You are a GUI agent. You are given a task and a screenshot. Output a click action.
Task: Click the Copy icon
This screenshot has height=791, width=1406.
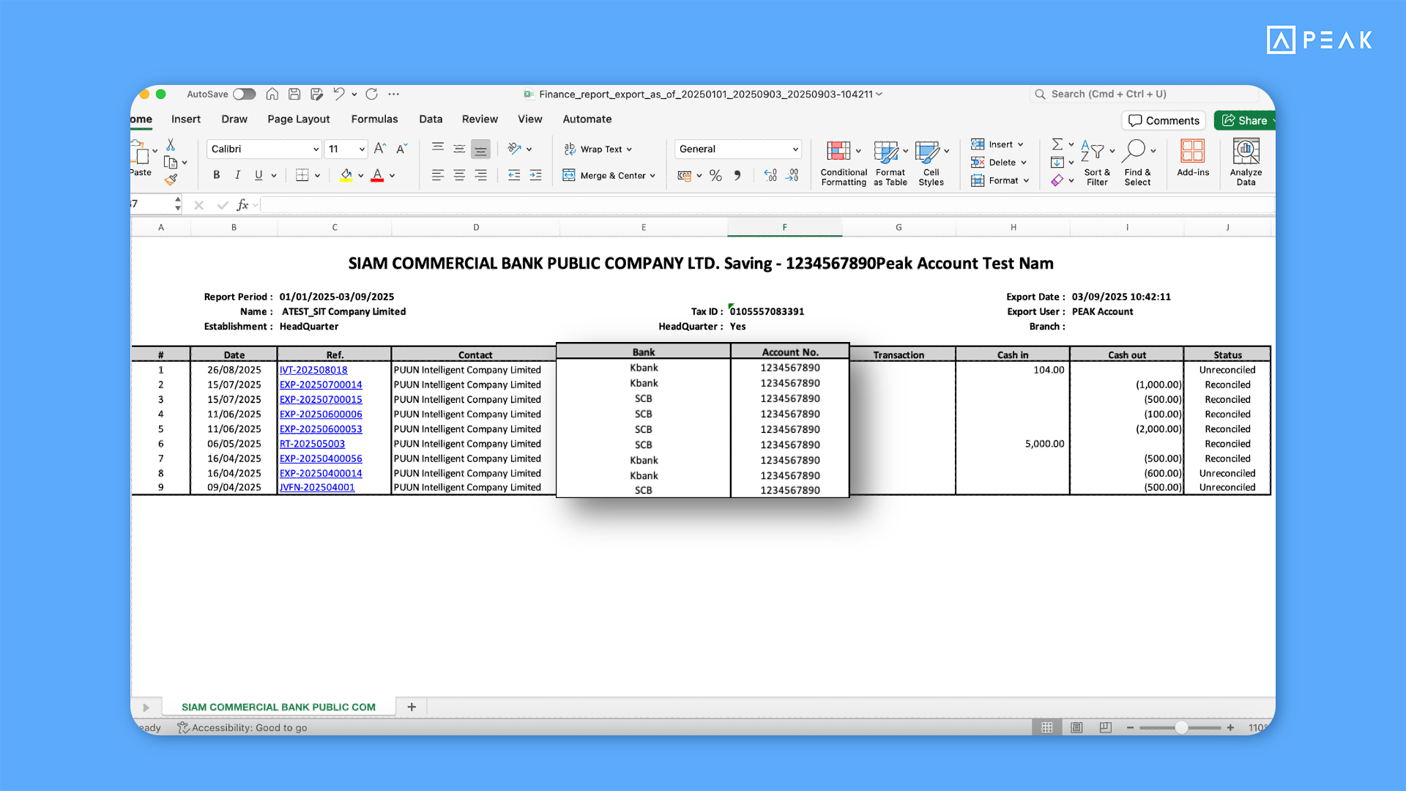click(x=171, y=163)
